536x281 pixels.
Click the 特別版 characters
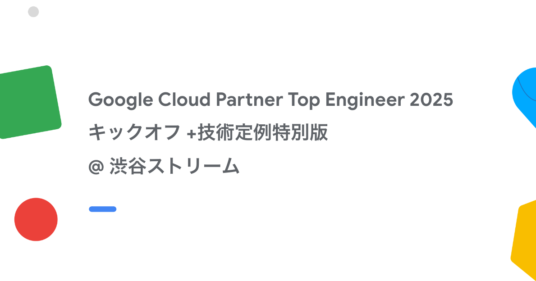tap(300, 132)
